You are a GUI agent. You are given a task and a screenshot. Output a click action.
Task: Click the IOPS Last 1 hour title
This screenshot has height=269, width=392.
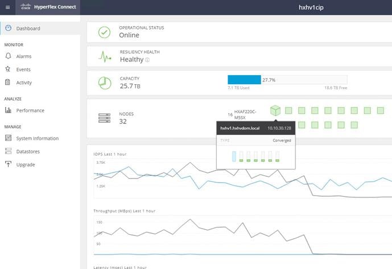(x=110, y=154)
